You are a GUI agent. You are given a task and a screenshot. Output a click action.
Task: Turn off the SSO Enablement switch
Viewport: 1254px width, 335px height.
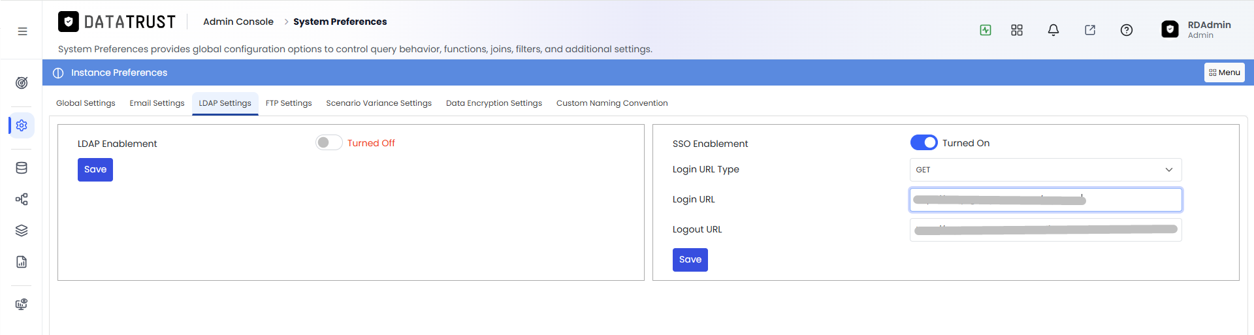click(x=924, y=142)
